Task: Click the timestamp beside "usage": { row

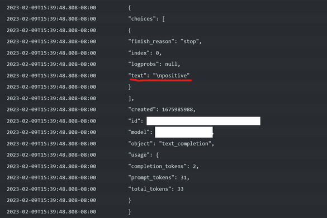Action: point(51,155)
